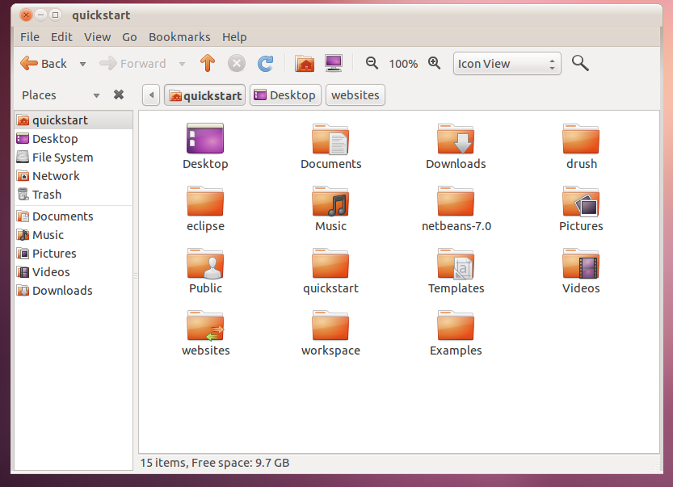Select quickstart in the Places sidebar
This screenshot has width=673, height=487.
pyautogui.click(x=74, y=120)
